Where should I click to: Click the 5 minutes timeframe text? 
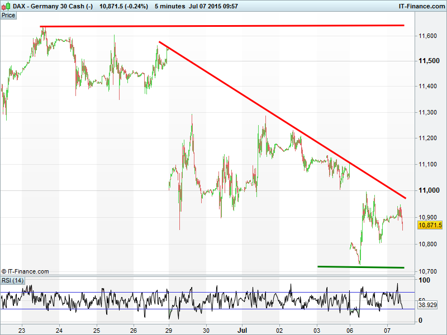170,6
